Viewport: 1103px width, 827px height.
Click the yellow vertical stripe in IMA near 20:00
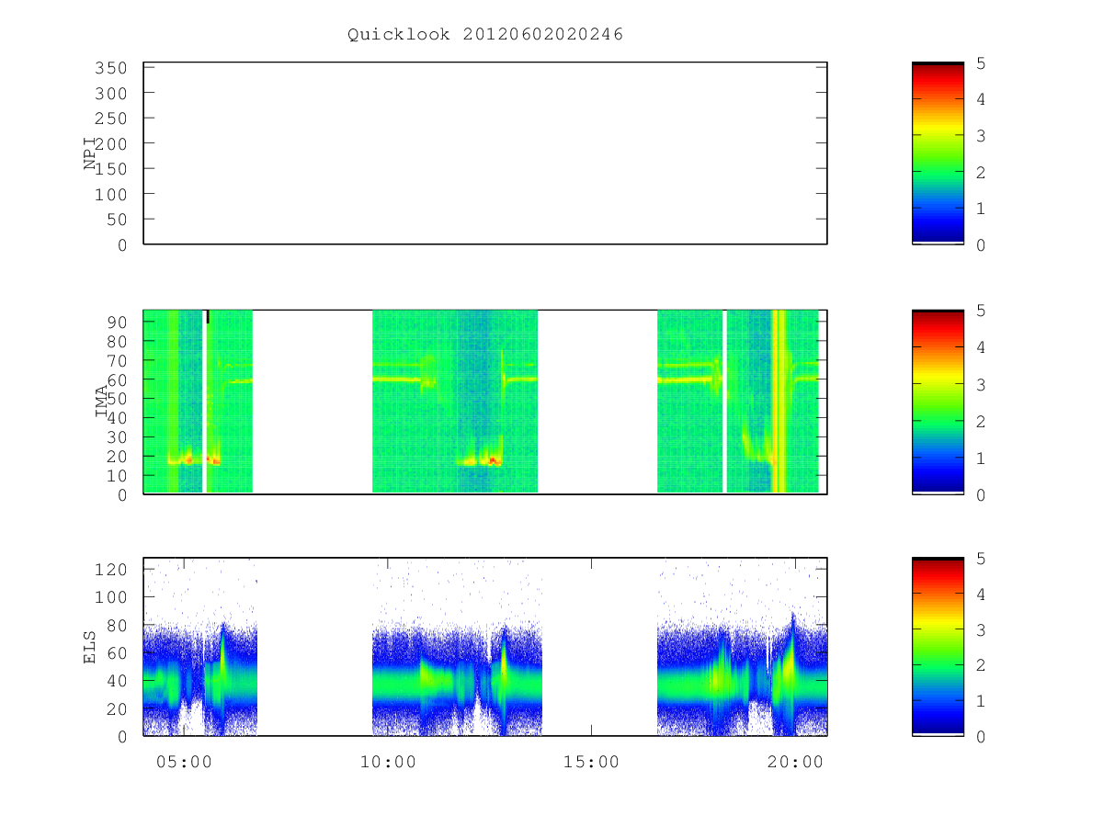point(779,402)
